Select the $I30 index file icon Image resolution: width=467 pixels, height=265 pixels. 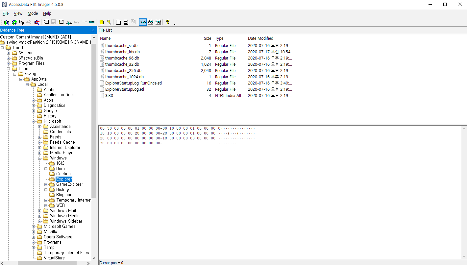click(x=102, y=95)
